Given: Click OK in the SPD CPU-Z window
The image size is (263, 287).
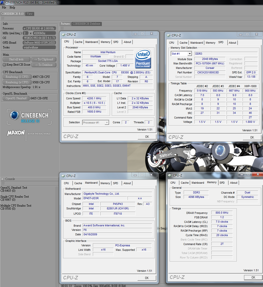Looking at the screenshot, I should click(x=252, y=138).
